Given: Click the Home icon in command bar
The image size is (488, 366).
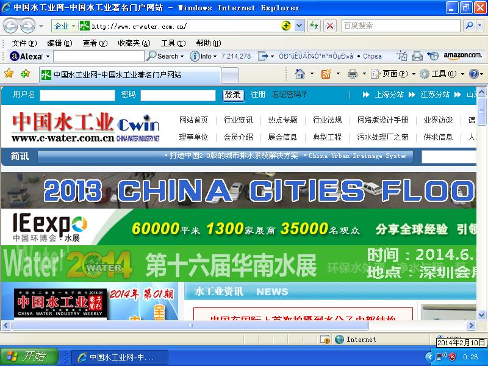Looking at the screenshot, I should tap(300, 74).
